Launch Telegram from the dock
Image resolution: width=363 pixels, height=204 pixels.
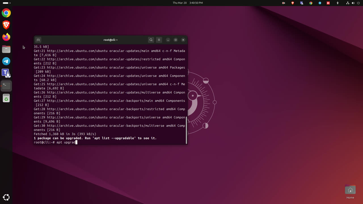[x=6, y=61]
